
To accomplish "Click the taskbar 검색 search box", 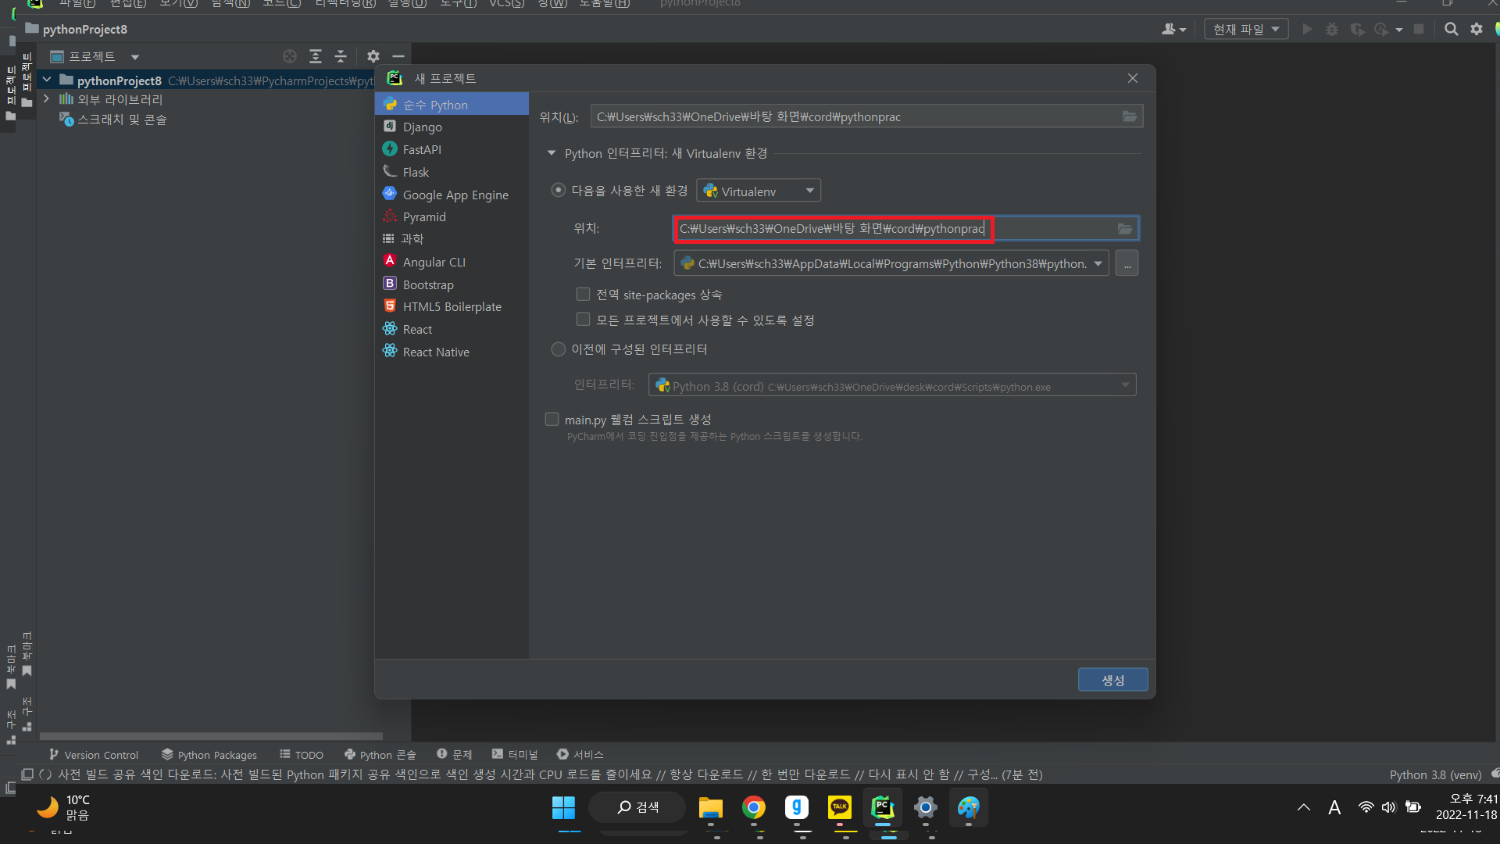I will (637, 807).
